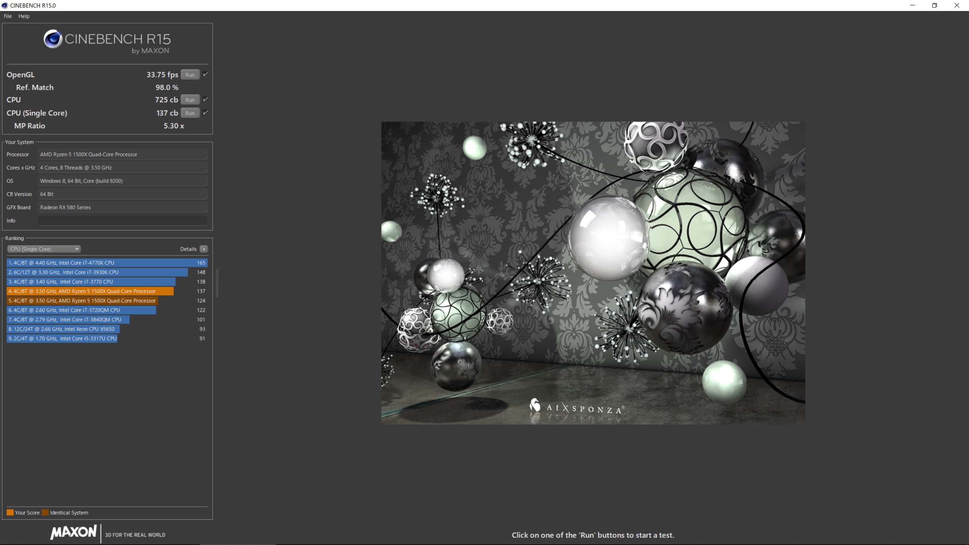Screen dimensions: 969x545
Task: Select ranking row 8 Intel Xeon X5650
Action: coord(107,329)
